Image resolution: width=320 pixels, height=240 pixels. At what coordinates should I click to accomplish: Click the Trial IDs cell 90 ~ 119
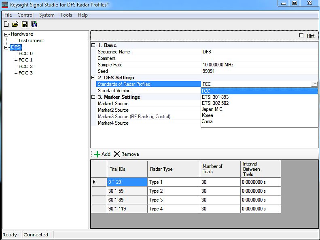127,209
